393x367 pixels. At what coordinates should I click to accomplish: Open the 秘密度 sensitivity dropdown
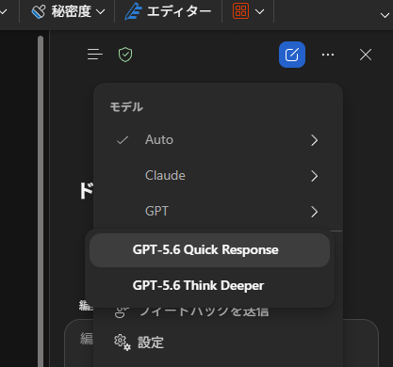click(68, 11)
